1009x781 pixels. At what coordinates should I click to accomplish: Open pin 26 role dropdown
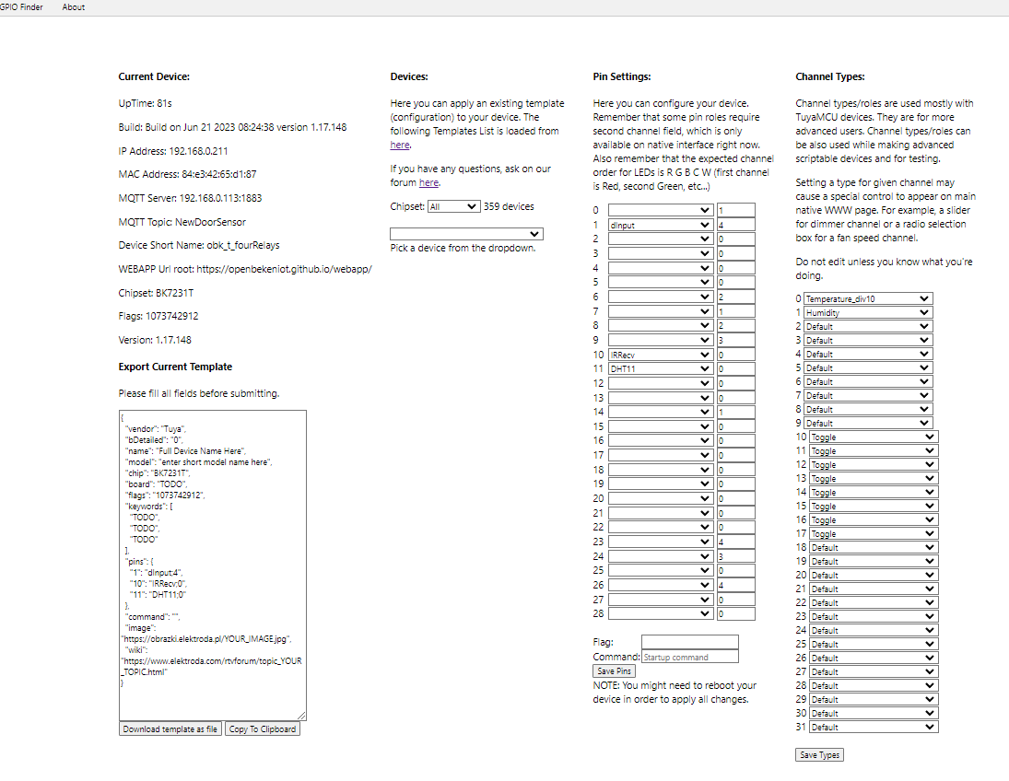click(x=660, y=585)
